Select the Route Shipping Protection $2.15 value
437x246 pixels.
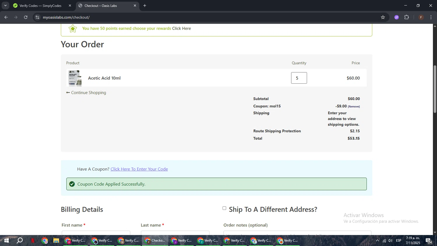click(x=355, y=131)
